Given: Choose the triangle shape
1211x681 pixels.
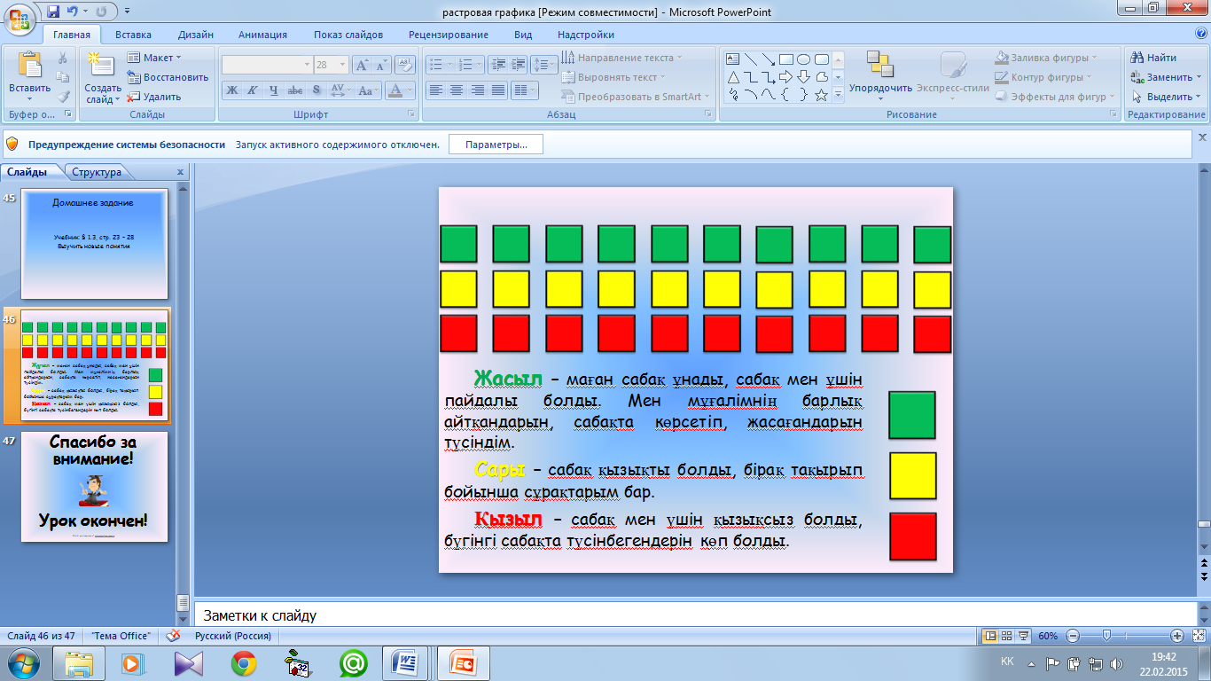Looking at the screenshot, I should tap(733, 77).
